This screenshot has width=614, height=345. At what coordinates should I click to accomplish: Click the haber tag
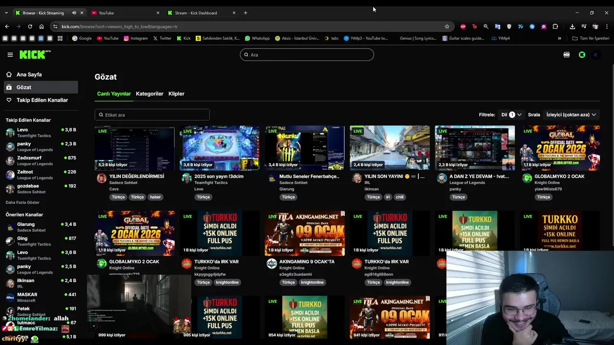click(x=155, y=197)
